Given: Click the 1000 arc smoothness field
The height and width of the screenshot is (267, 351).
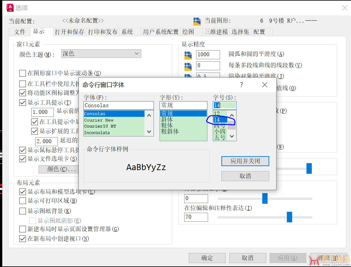Looking at the screenshot, I should coord(208,55).
